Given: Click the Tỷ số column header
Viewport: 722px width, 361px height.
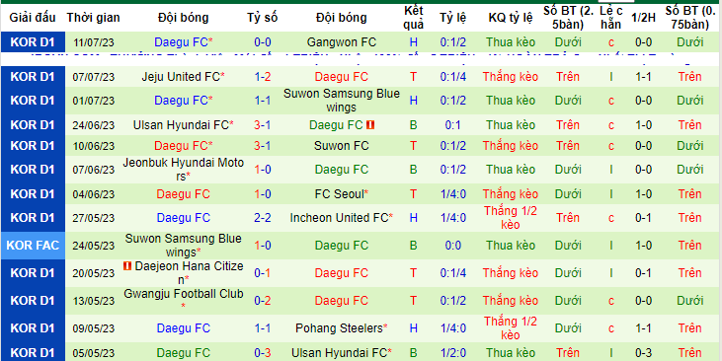Looking at the screenshot, I should click(x=263, y=18).
